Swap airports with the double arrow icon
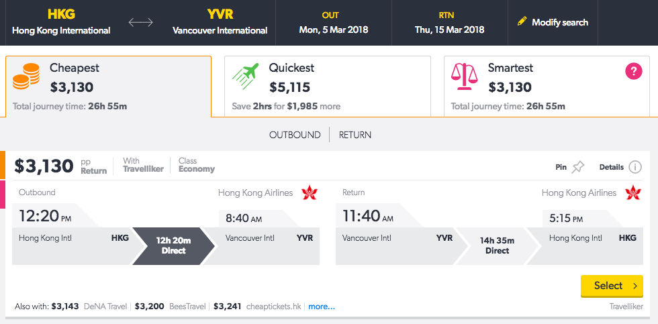This screenshot has width=658, height=324. [x=141, y=22]
